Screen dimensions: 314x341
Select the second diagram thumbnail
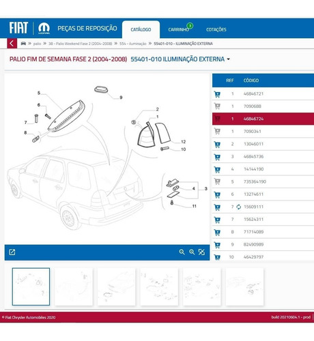point(74,286)
